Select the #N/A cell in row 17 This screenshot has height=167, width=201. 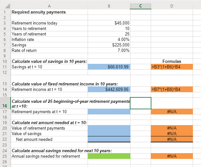click(172, 112)
